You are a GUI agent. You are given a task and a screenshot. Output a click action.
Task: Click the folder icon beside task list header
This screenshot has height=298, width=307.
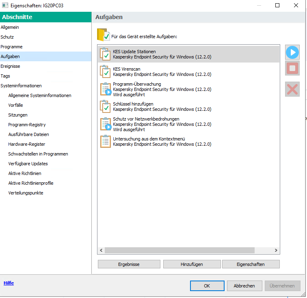[x=103, y=35]
